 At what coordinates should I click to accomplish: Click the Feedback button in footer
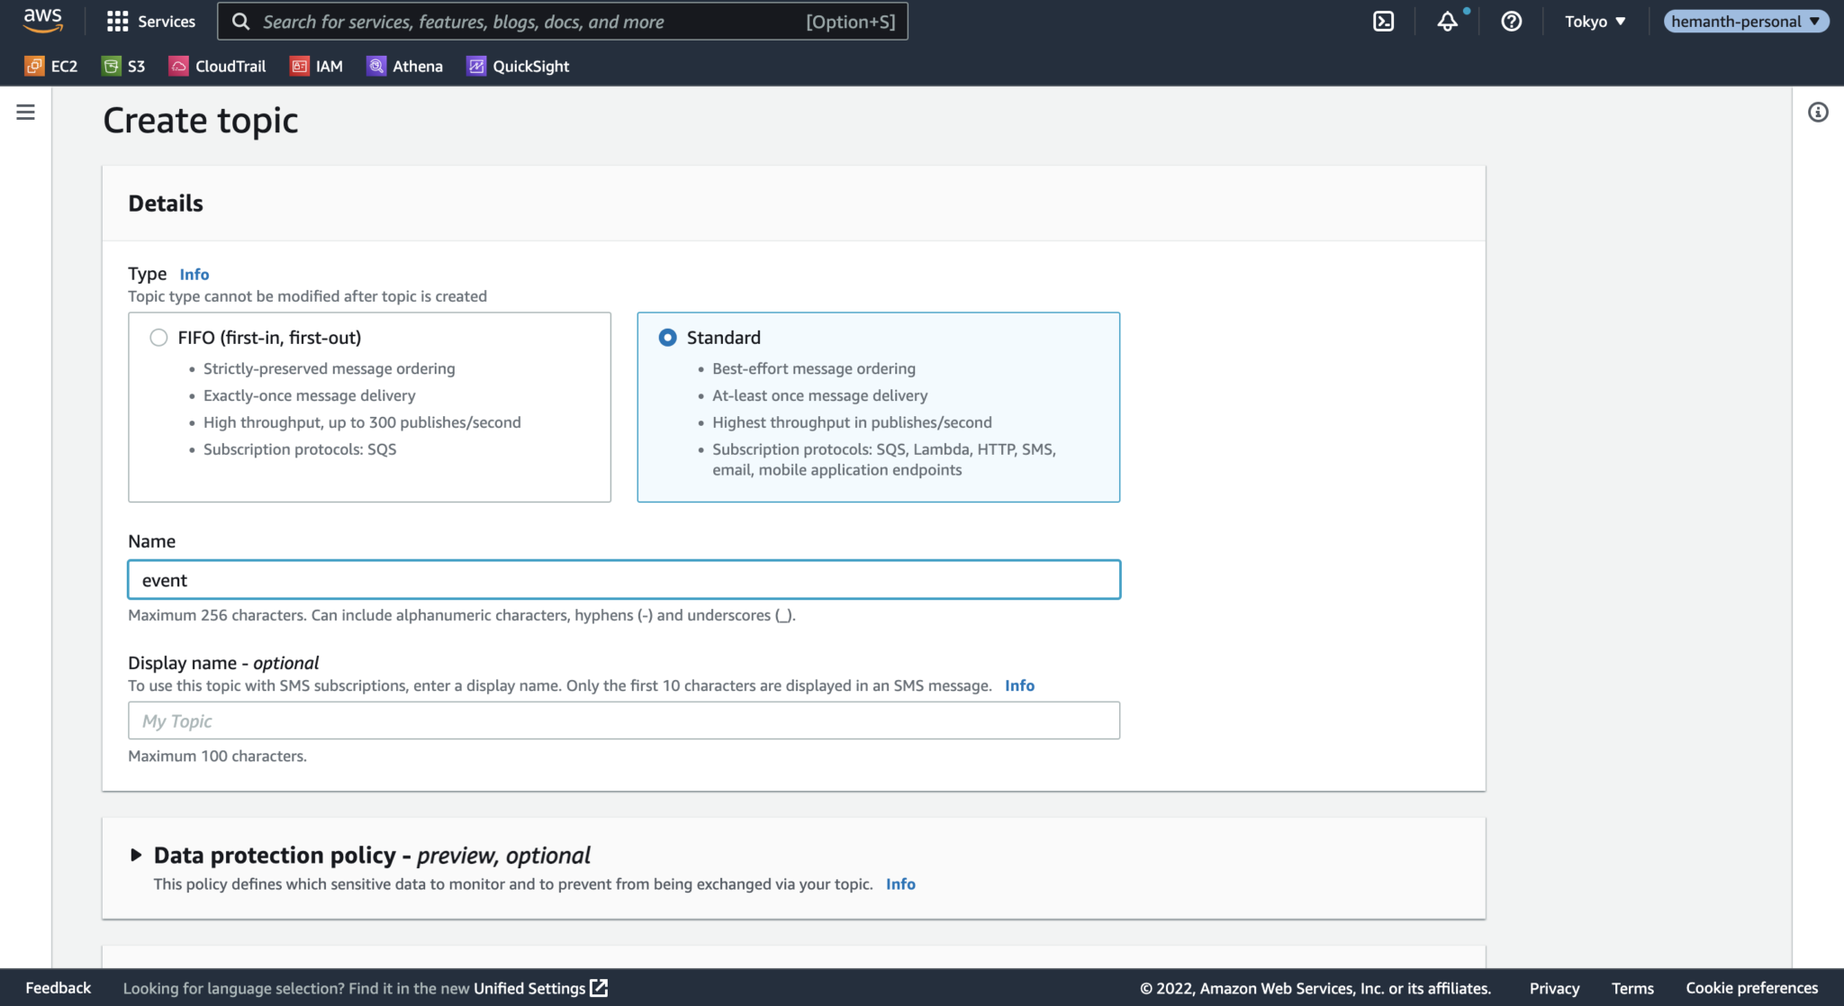click(58, 988)
